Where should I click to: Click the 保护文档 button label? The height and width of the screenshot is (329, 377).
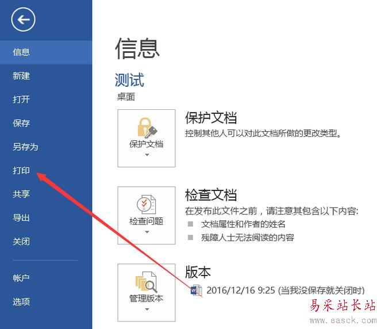pyautogui.click(x=146, y=144)
